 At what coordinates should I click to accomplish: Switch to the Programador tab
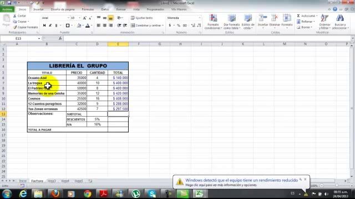point(155,9)
